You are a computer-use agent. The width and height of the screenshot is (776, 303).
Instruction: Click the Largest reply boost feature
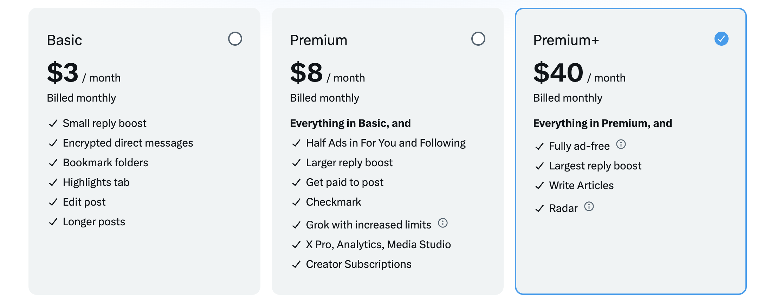(595, 166)
